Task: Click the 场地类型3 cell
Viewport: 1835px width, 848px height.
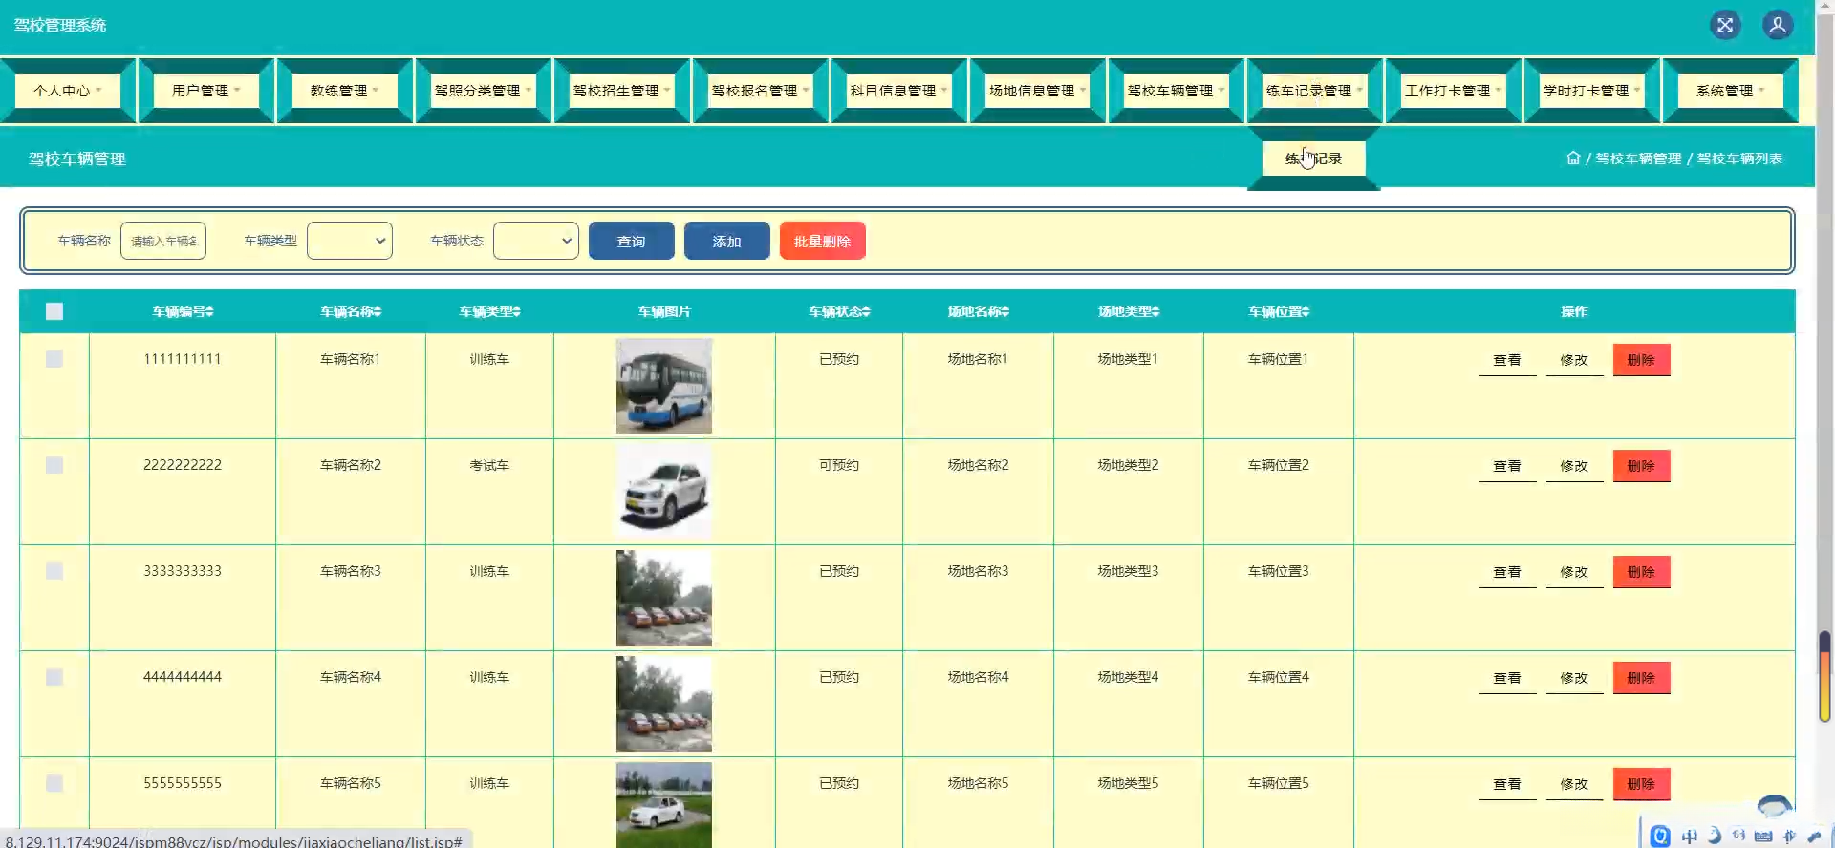Action: pos(1129,571)
